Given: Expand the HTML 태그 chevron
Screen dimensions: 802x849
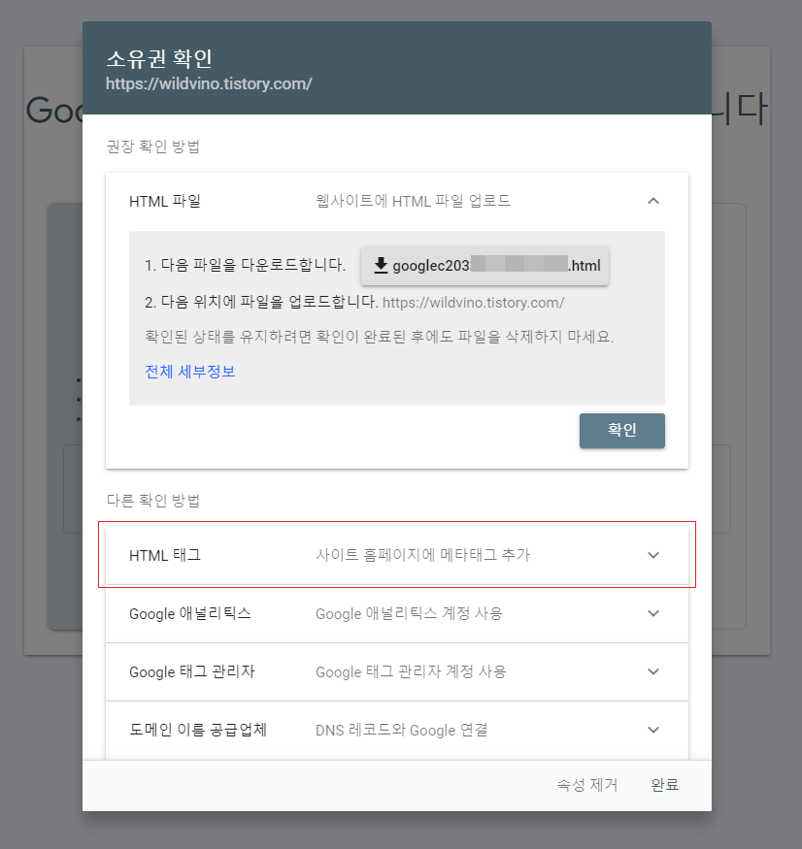Looking at the screenshot, I should point(653,556).
